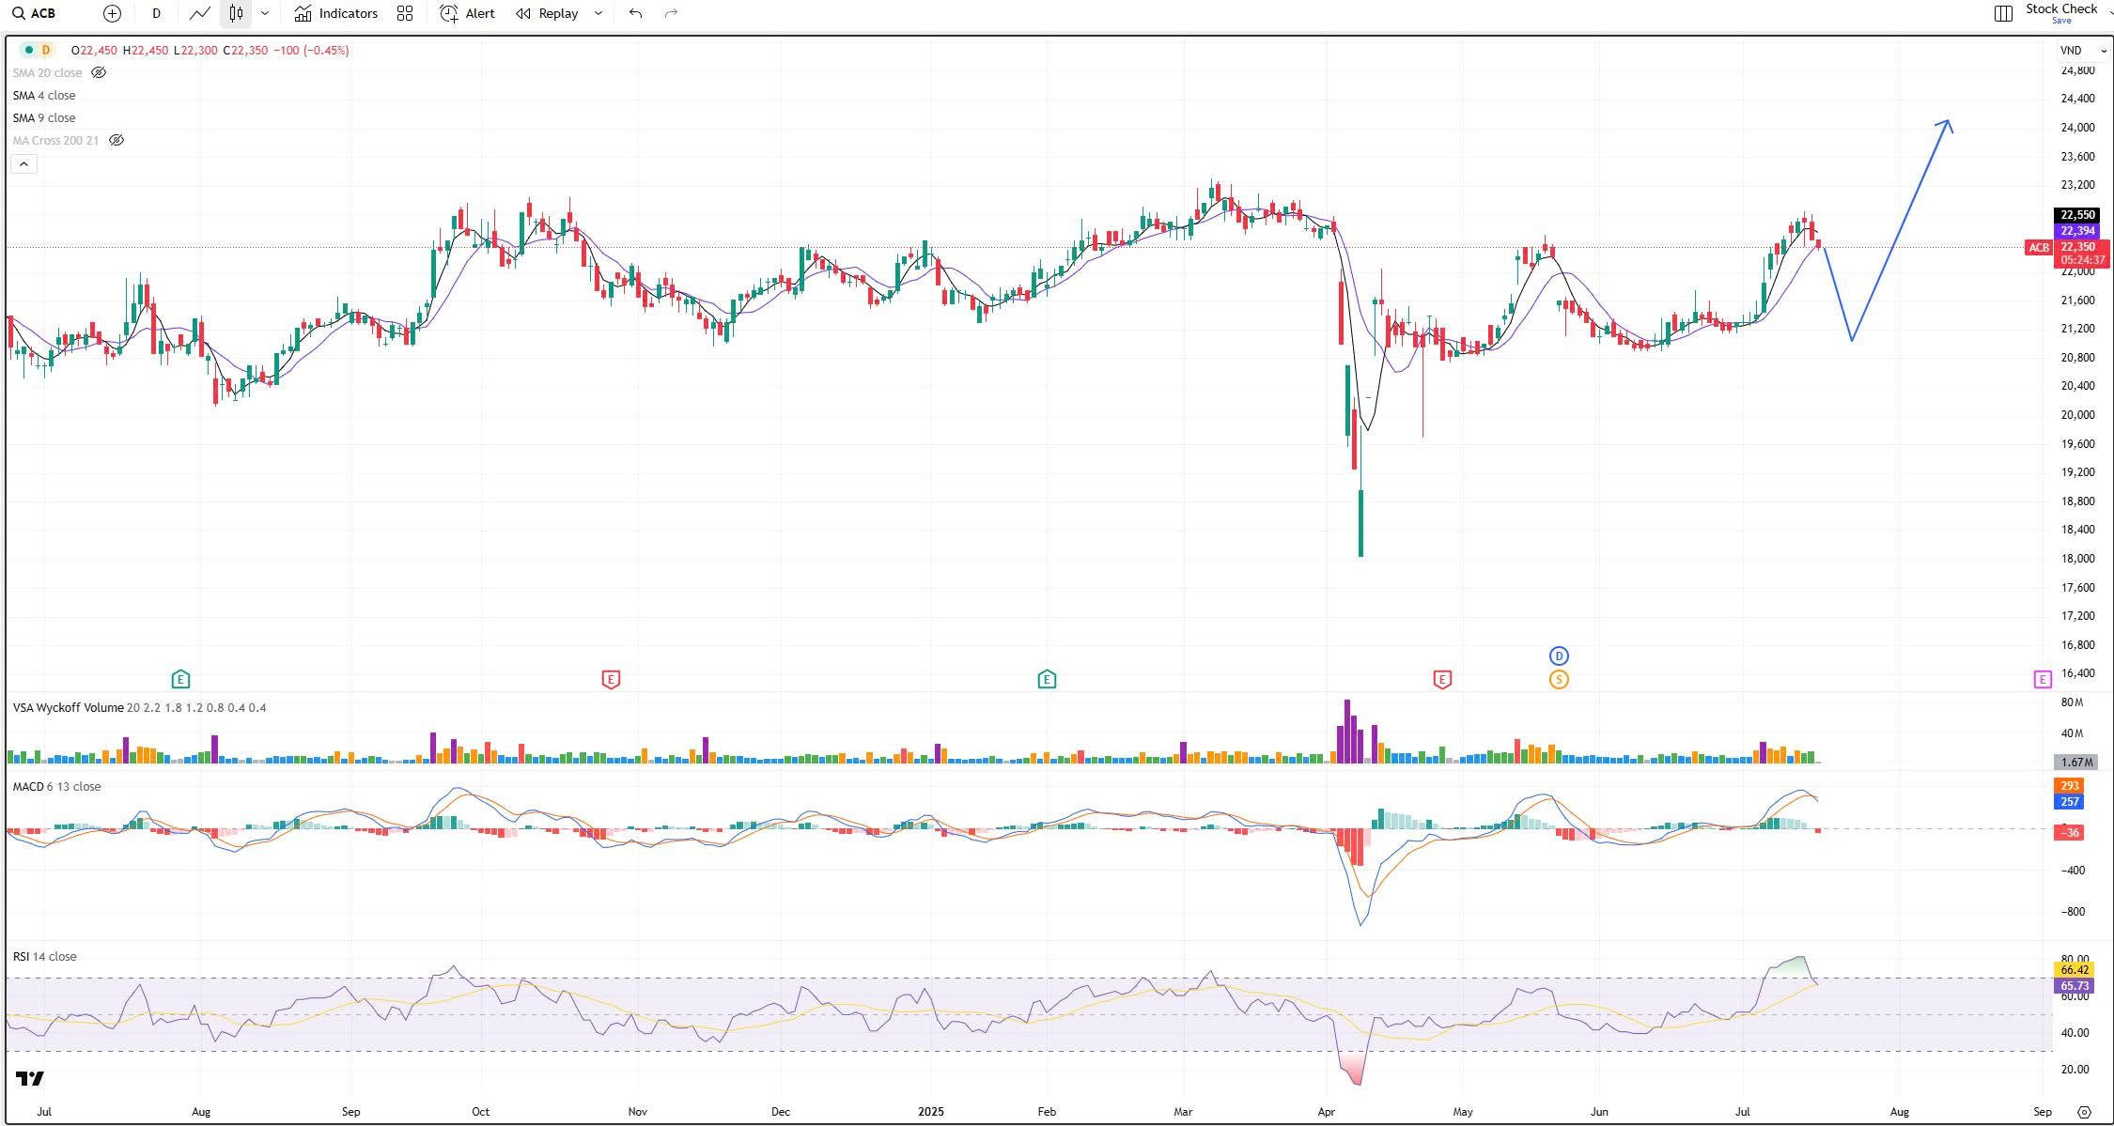Show the hidden SMA 20 indicator
Screen dimensions: 2114x1126
point(99,72)
